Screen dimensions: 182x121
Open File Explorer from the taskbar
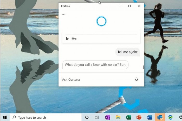118,117
